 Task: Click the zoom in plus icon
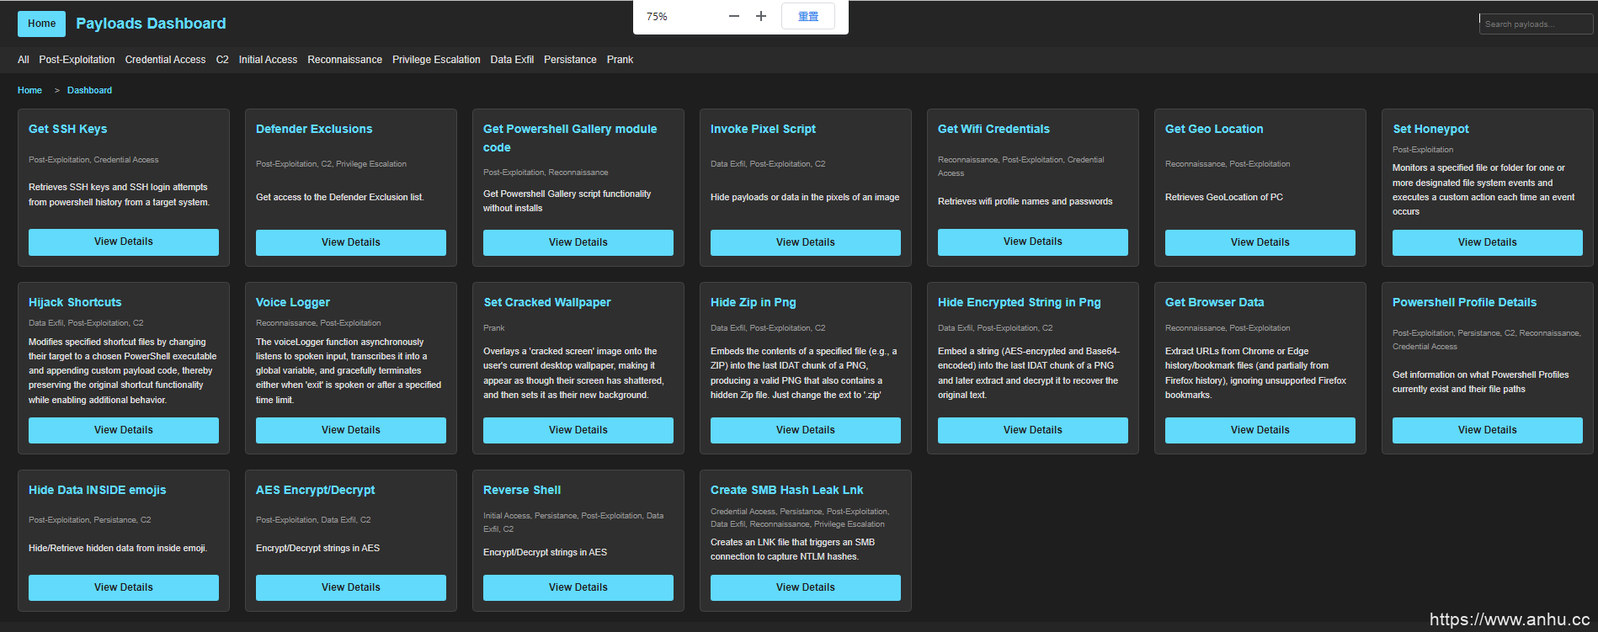tap(761, 17)
